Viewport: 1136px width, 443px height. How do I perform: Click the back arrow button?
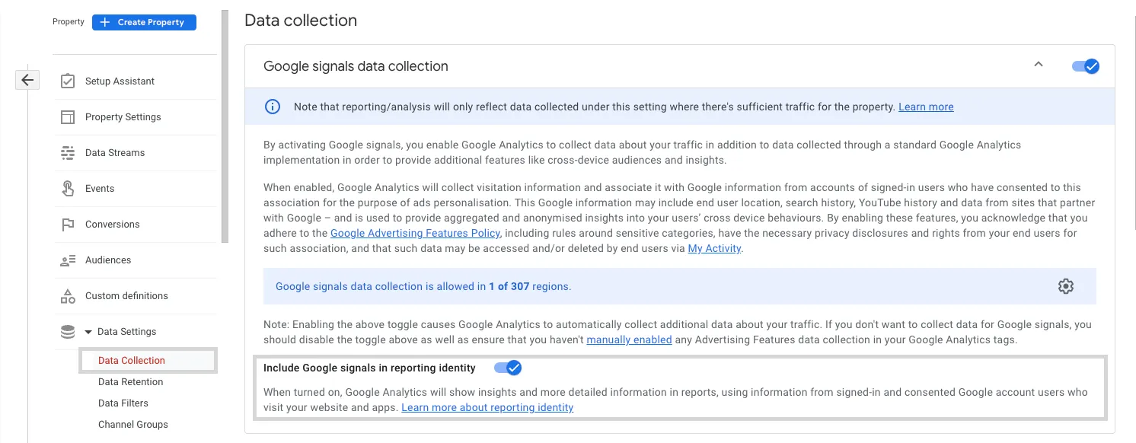[27, 80]
